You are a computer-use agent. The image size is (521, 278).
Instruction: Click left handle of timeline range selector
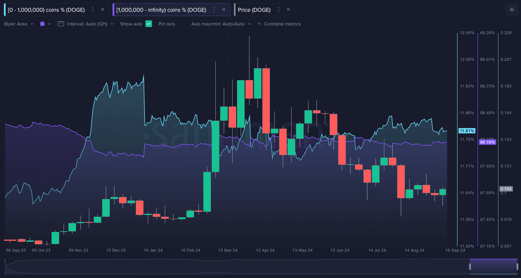[470, 266]
